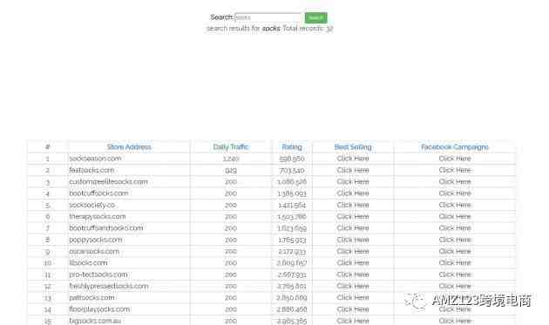Viewport: 549px width, 325px height.
Task: Click freshlypressedsocks.com store address
Action: (x=109, y=286)
